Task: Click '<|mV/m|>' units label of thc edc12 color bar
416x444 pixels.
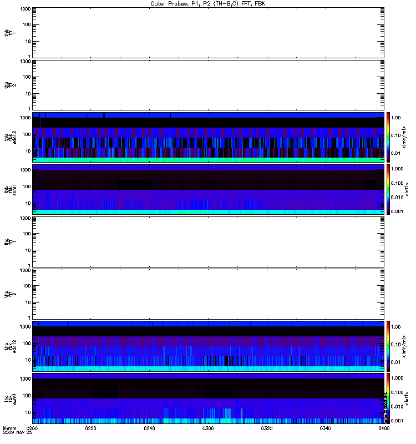Action: point(404,347)
